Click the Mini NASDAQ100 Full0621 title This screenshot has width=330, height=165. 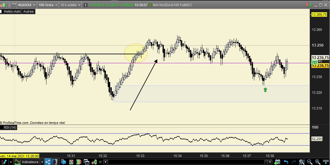click(x=172, y=5)
